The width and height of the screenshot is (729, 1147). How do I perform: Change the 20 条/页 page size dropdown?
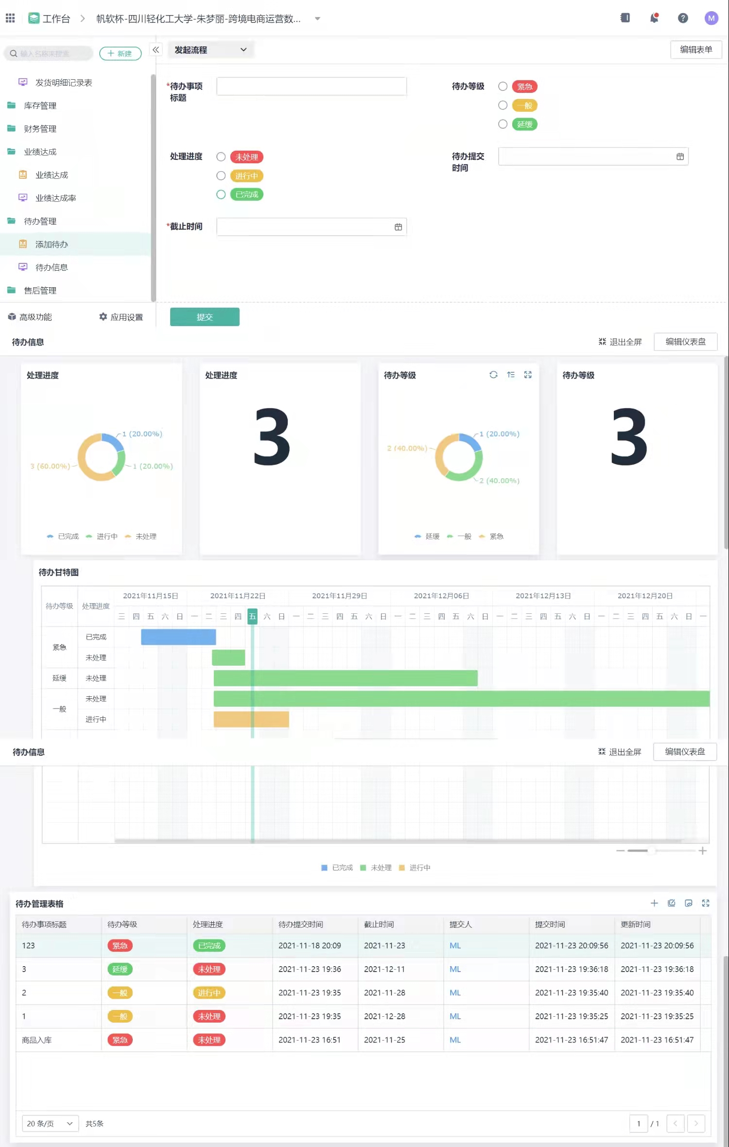tap(50, 1123)
